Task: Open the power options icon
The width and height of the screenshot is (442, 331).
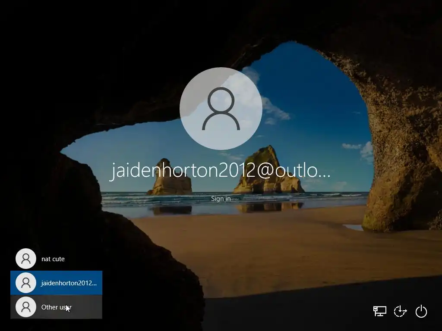Action: [421, 311]
